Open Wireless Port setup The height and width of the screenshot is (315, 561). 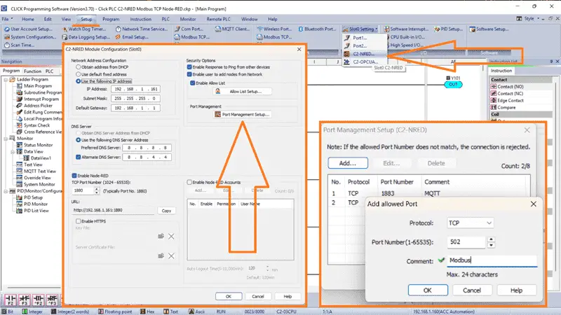click(x=274, y=29)
